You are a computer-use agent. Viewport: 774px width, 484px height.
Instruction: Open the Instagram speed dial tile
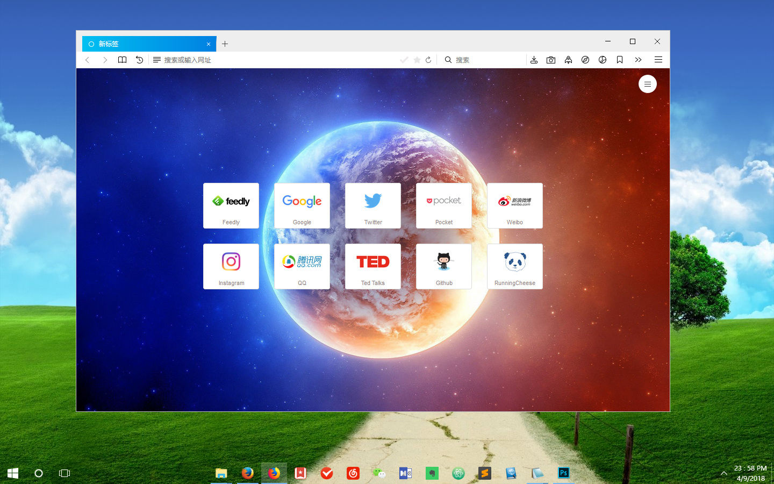coord(231,267)
